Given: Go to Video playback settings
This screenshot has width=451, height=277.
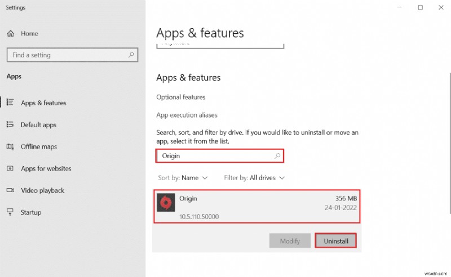Looking at the screenshot, I should pyautogui.click(x=42, y=191).
